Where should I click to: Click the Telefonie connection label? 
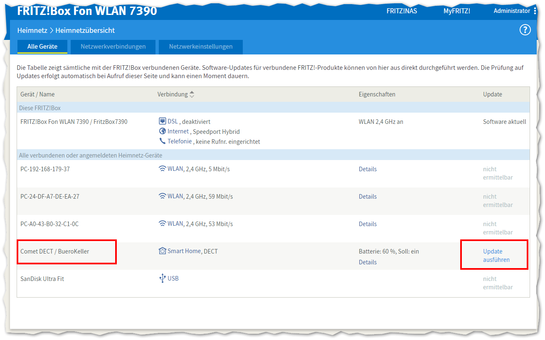click(x=180, y=141)
